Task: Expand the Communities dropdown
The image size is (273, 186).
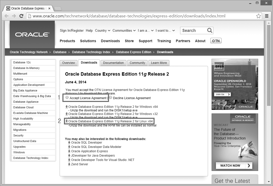Action: click(124, 30)
